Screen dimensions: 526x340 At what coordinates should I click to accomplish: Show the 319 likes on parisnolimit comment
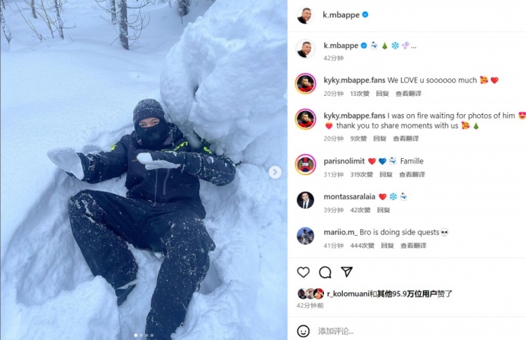pyautogui.click(x=362, y=174)
